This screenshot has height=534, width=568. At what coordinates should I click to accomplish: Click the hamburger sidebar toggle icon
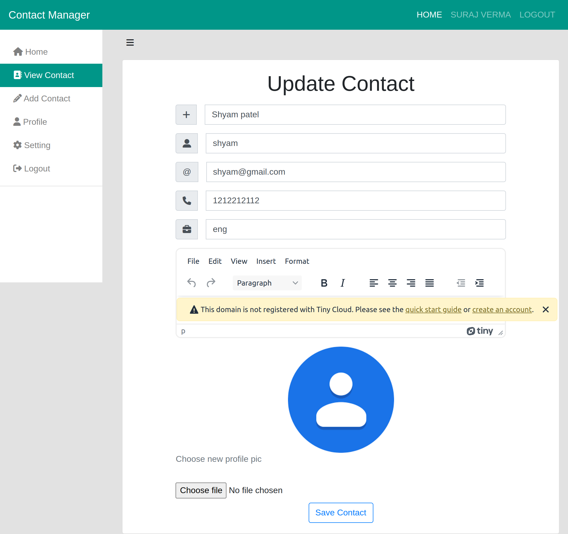(130, 43)
